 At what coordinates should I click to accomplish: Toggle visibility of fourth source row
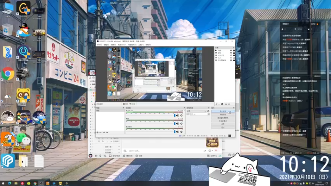231,58
